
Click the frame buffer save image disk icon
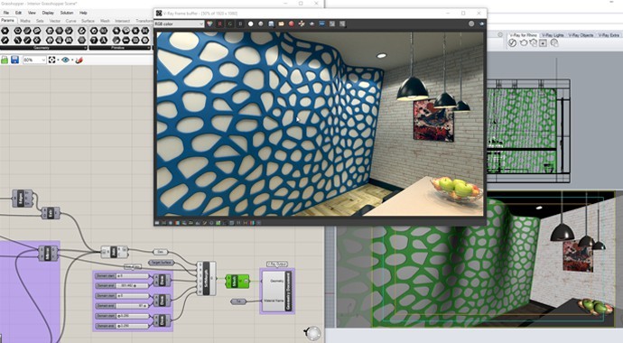pos(271,23)
